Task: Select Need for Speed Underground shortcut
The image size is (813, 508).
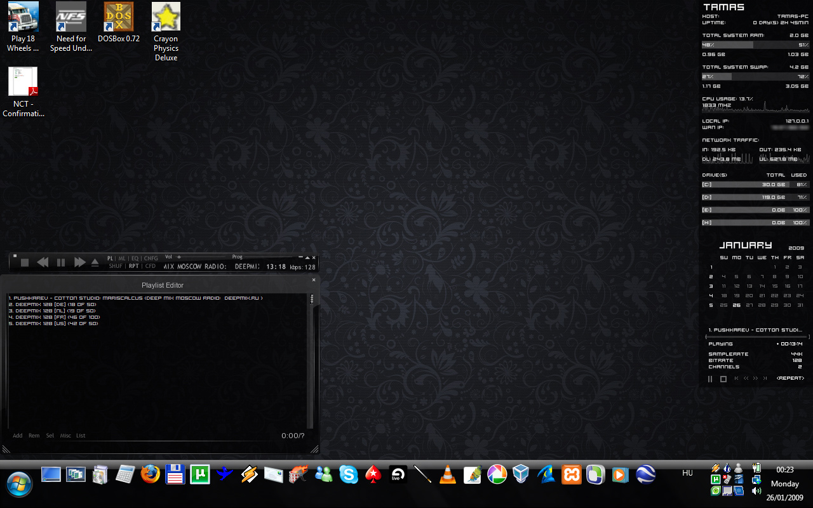Action: 71,27
